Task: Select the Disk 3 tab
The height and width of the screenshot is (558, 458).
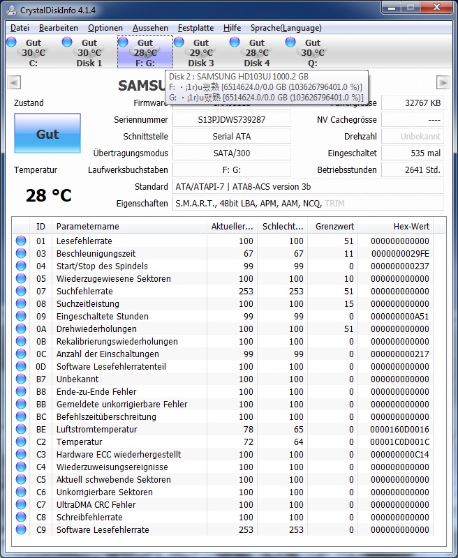Action: (x=201, y=52)
